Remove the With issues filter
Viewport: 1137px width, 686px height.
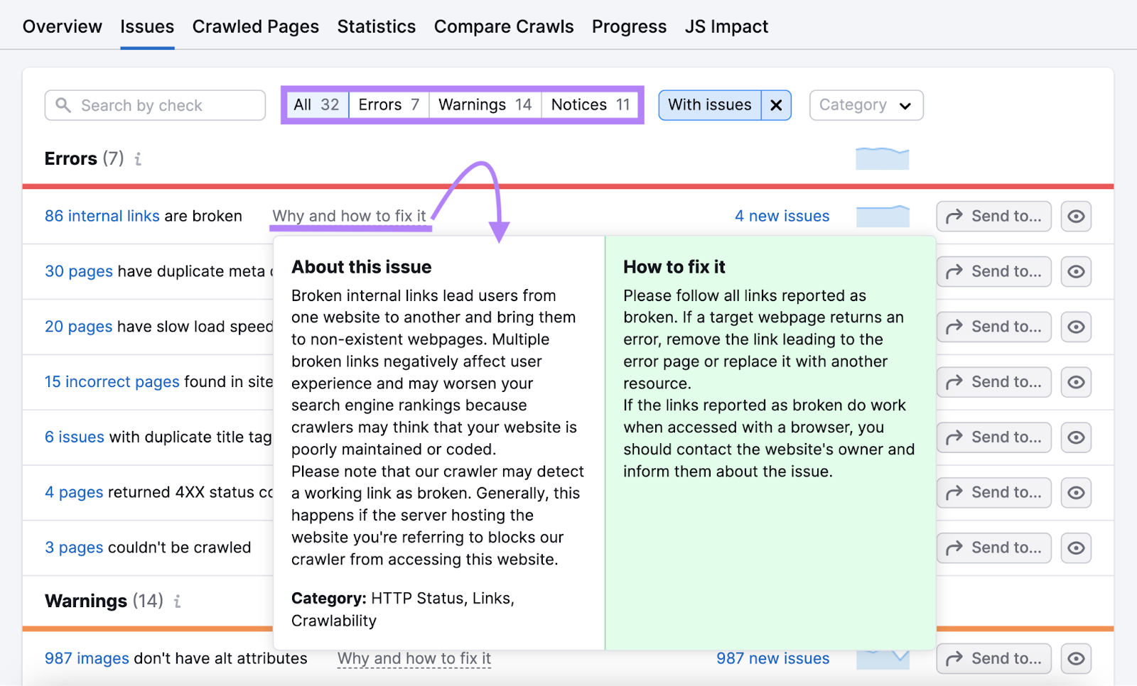pyautogui.click(x=776, y=105)
